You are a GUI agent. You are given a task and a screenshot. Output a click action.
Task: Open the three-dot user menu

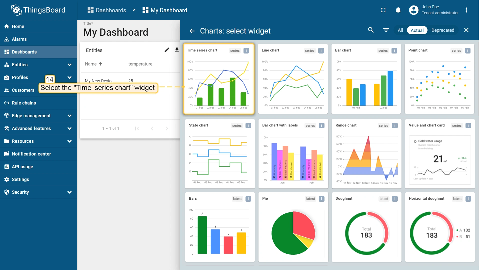[466, 10]
